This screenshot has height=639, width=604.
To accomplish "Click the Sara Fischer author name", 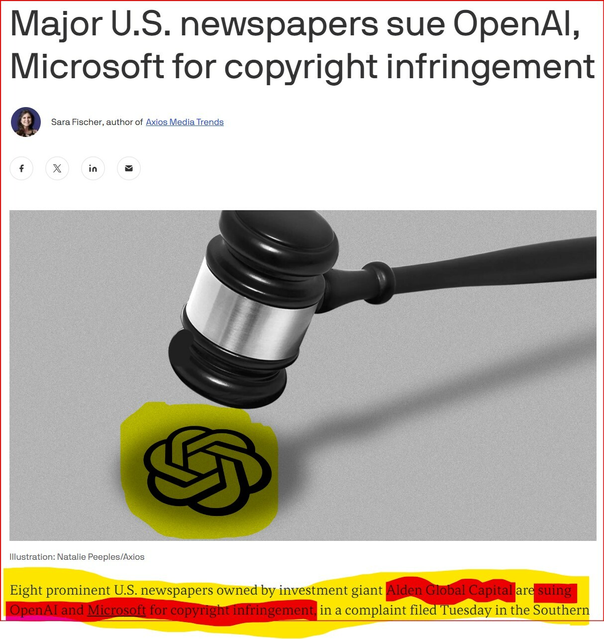I will point(77,122).
